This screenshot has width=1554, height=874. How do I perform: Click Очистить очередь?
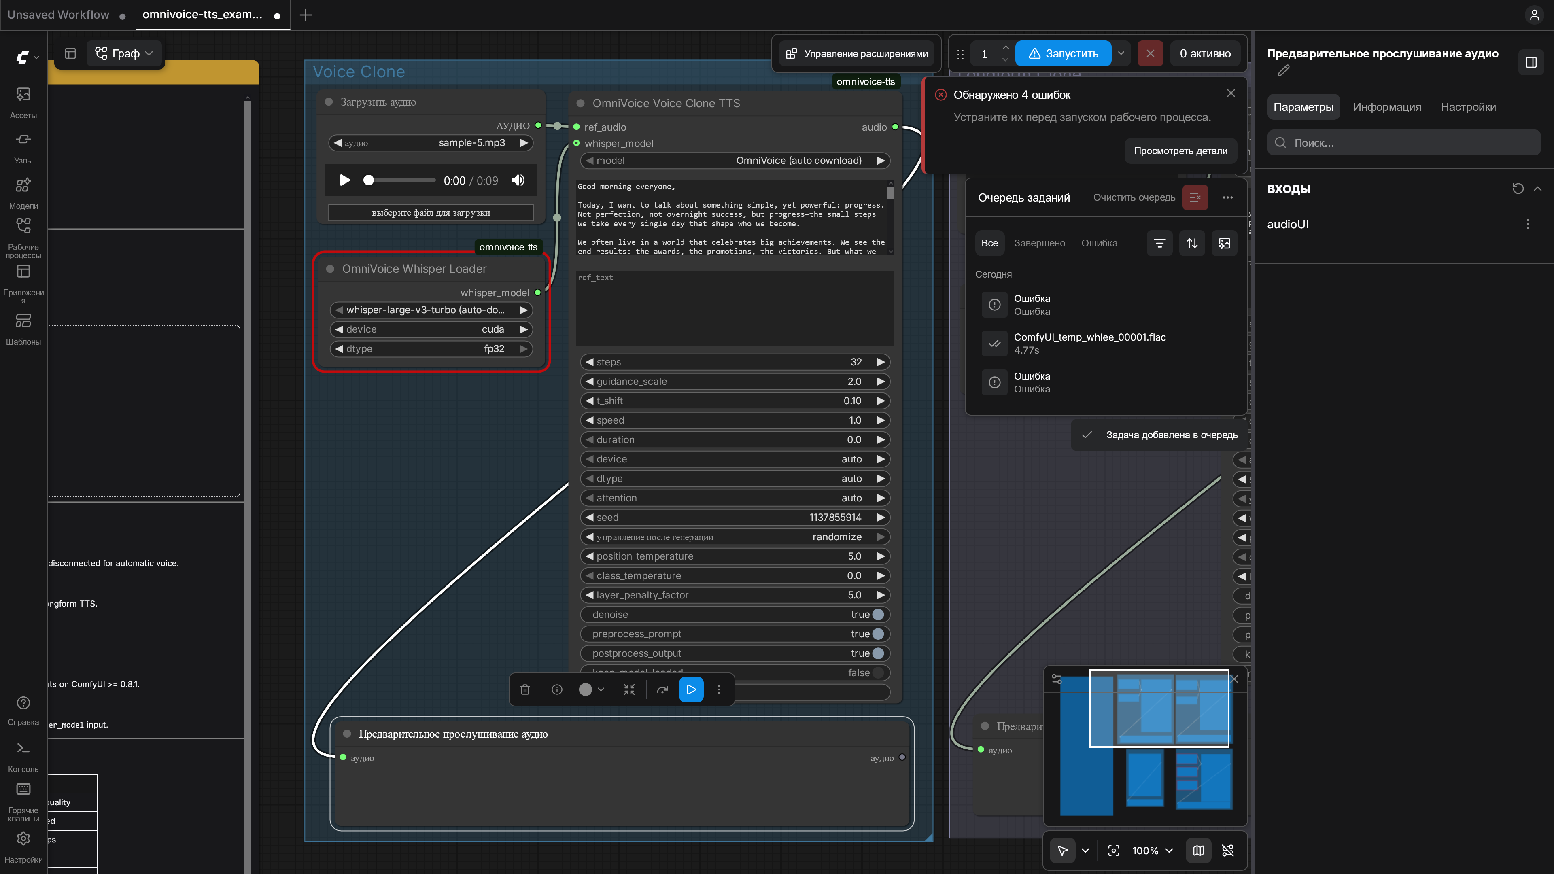coord(1134,198)
